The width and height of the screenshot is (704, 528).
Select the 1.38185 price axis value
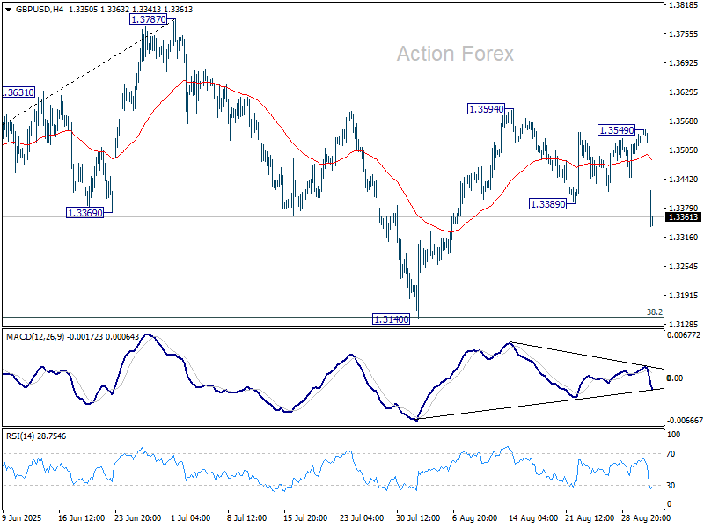684,5
